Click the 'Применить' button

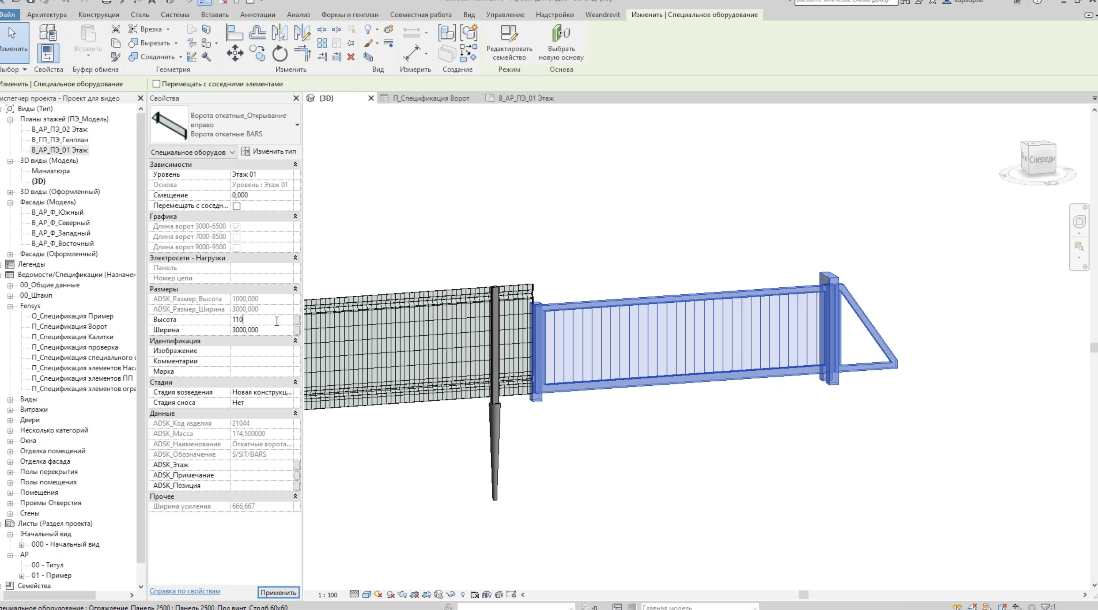tap(278, 592)
